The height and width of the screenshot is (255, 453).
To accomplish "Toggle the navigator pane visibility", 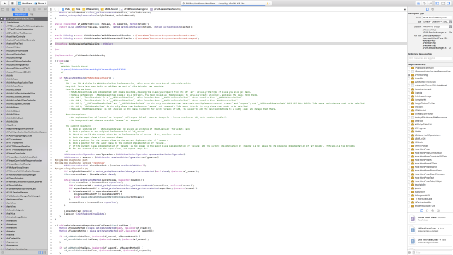I will [437, 3].
